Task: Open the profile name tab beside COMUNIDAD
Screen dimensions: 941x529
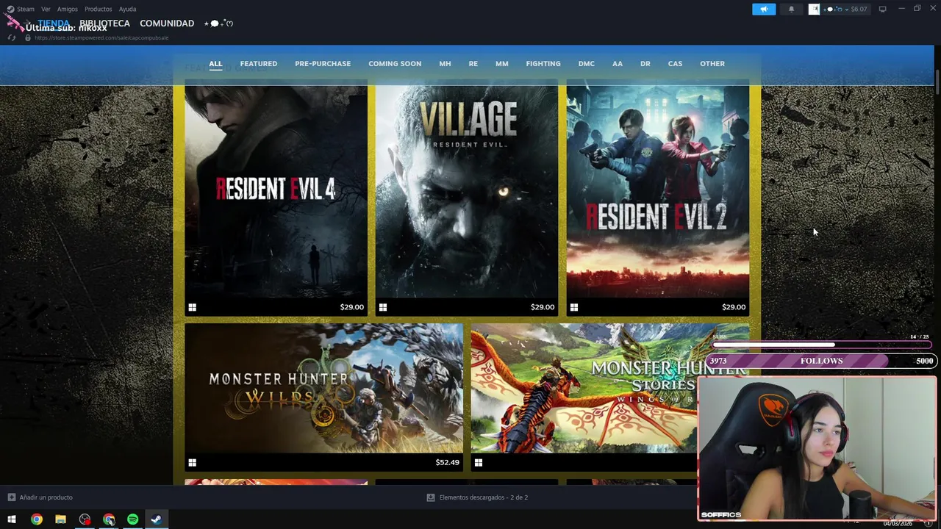Action: pos(218,24)
